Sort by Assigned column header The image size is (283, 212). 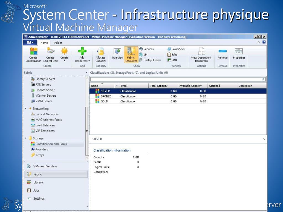tap(222, 86)
